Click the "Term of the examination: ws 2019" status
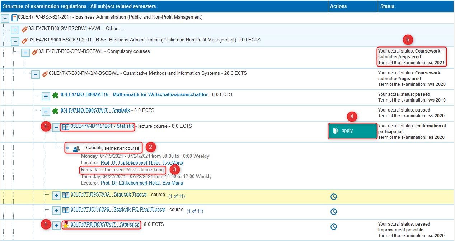Image resolution: width=455 pixels, height=241 pixels. coord(412,100)
